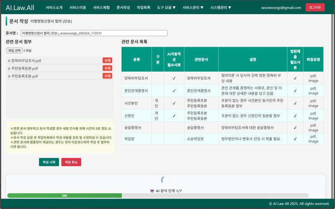
Task: Click the 위임장 법원제출 checkmark
Action: tap(295, 139)
